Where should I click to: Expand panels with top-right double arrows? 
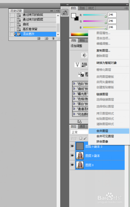127,4
